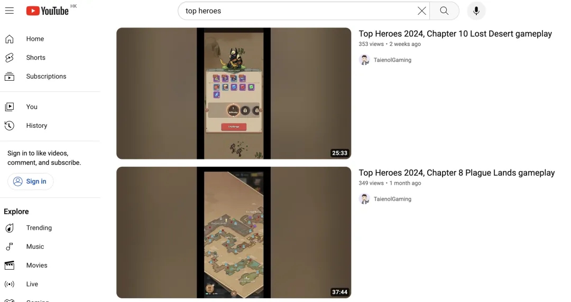Open Movies under Explore
This screenshot has height=302, width=571.
(50, 265)
